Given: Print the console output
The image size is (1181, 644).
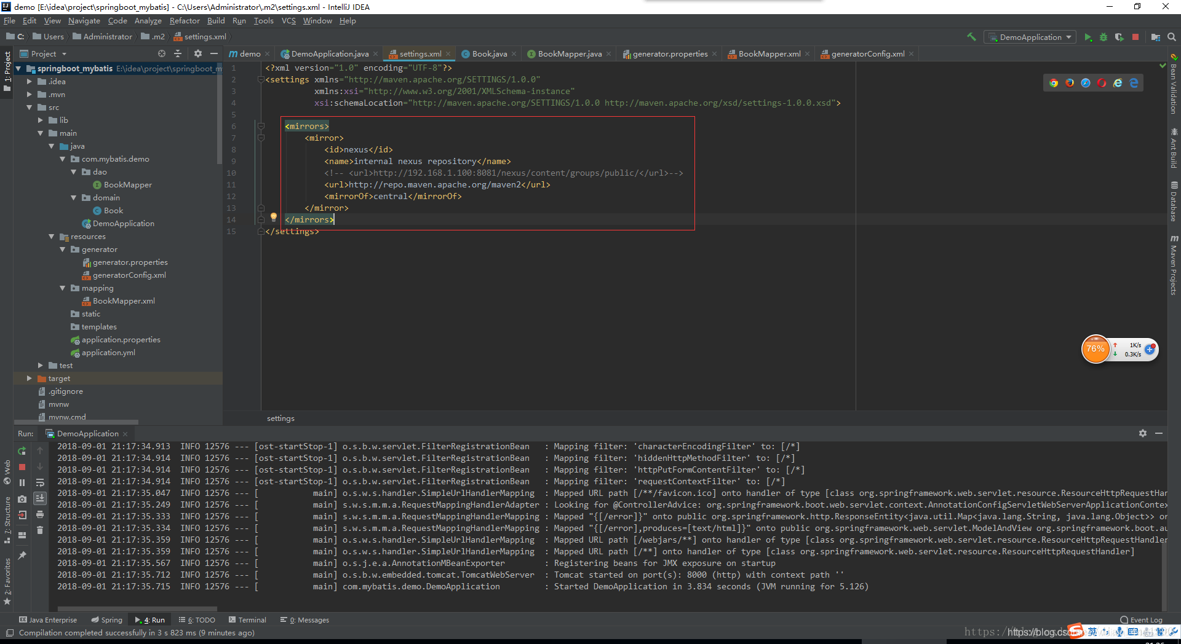Looking at the screenshot, I should coord(40,514).
